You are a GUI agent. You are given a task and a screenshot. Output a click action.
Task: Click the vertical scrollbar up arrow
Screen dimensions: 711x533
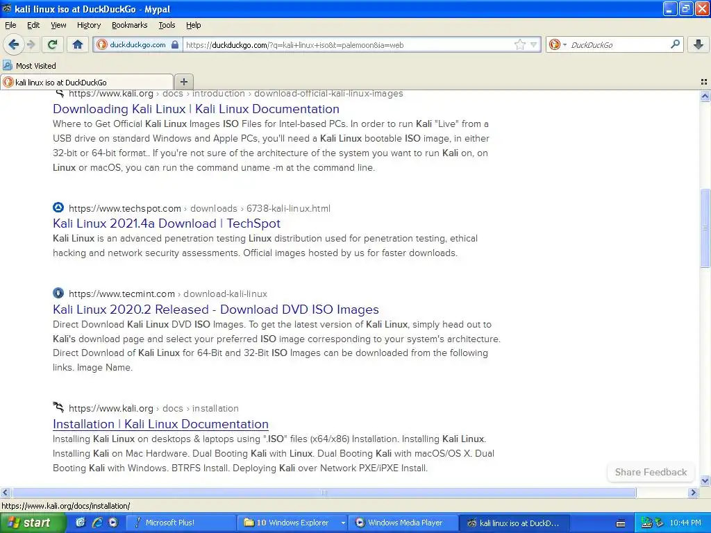tap(705, 96)
